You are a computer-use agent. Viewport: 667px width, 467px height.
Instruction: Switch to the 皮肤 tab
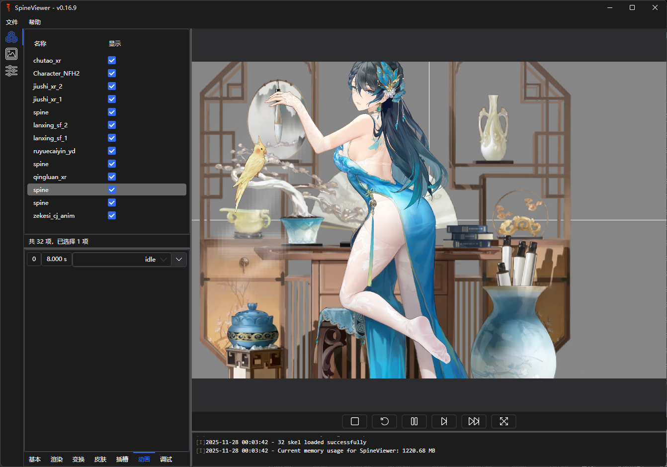pos(100,459)
